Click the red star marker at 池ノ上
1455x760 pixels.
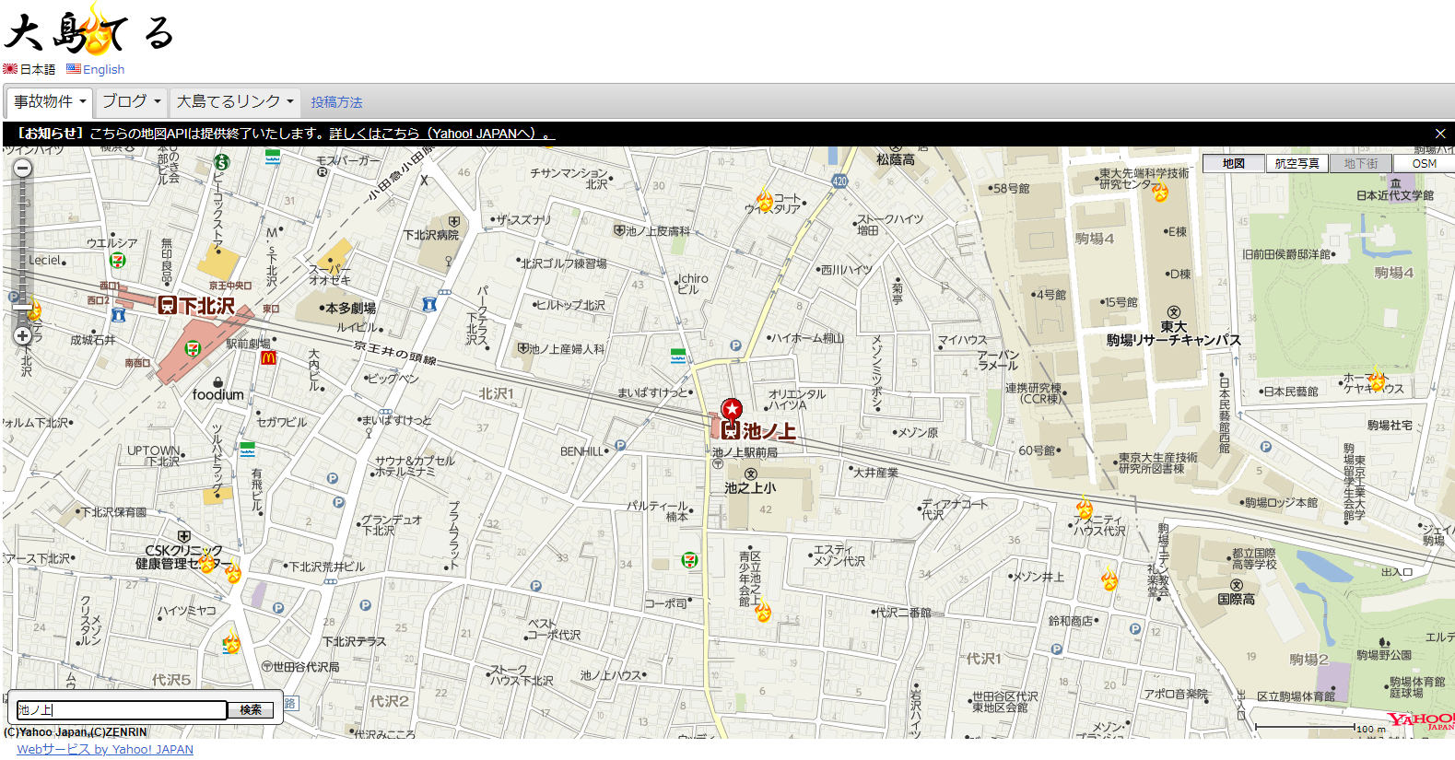(x=732, y=409)
